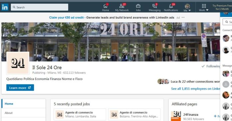Image resolution: width=232 pixels, height=121 pixels.
Task: Click See all 1,851 employees link
Action: (195, 89)
